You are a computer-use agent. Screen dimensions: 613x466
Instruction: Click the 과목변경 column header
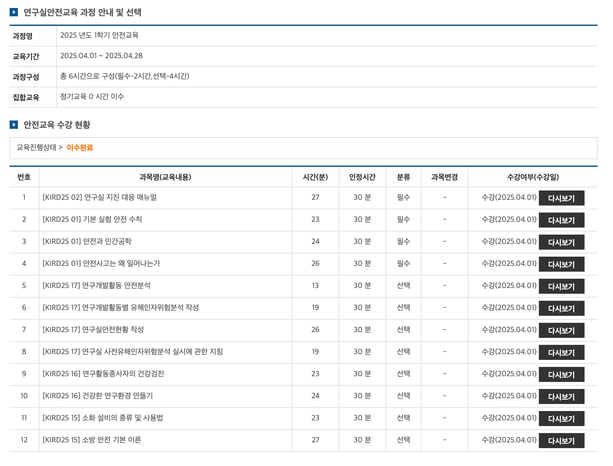pyautogui.click(x=444, y=177)
